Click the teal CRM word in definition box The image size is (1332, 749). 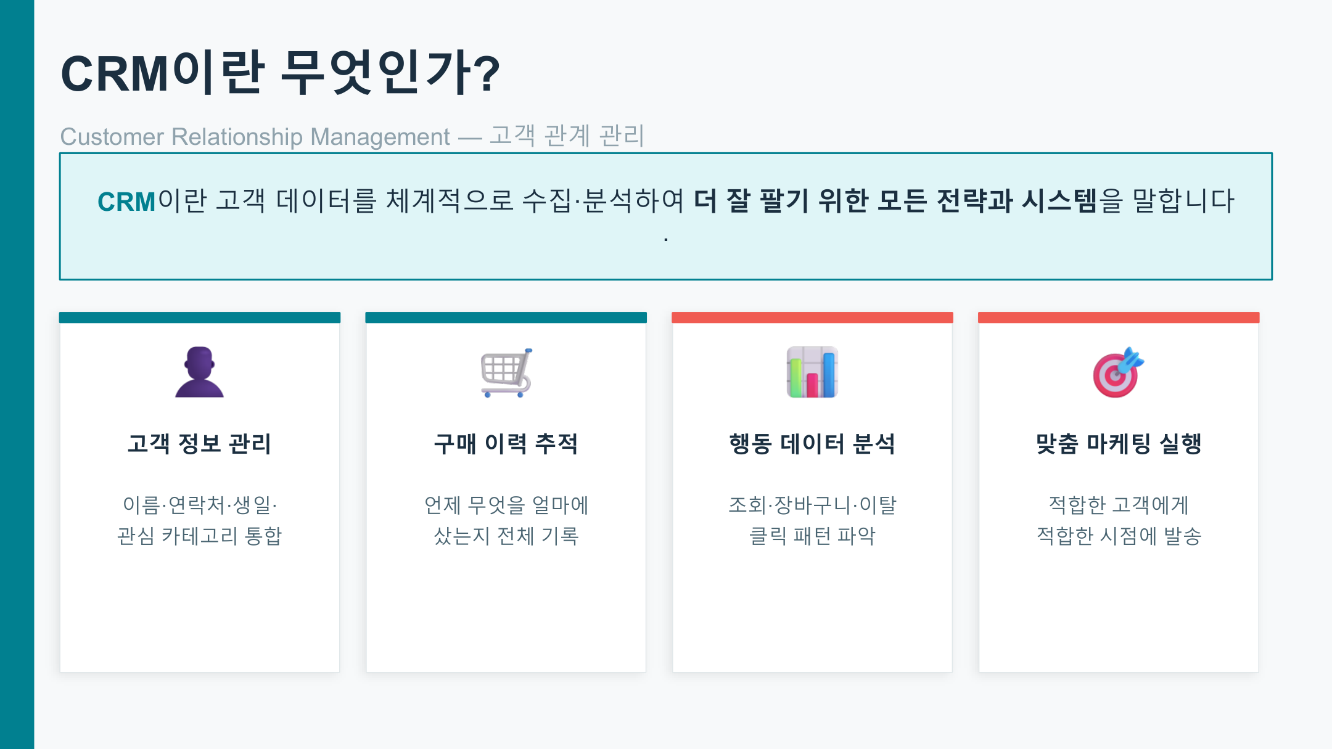(x=126, y=202)
